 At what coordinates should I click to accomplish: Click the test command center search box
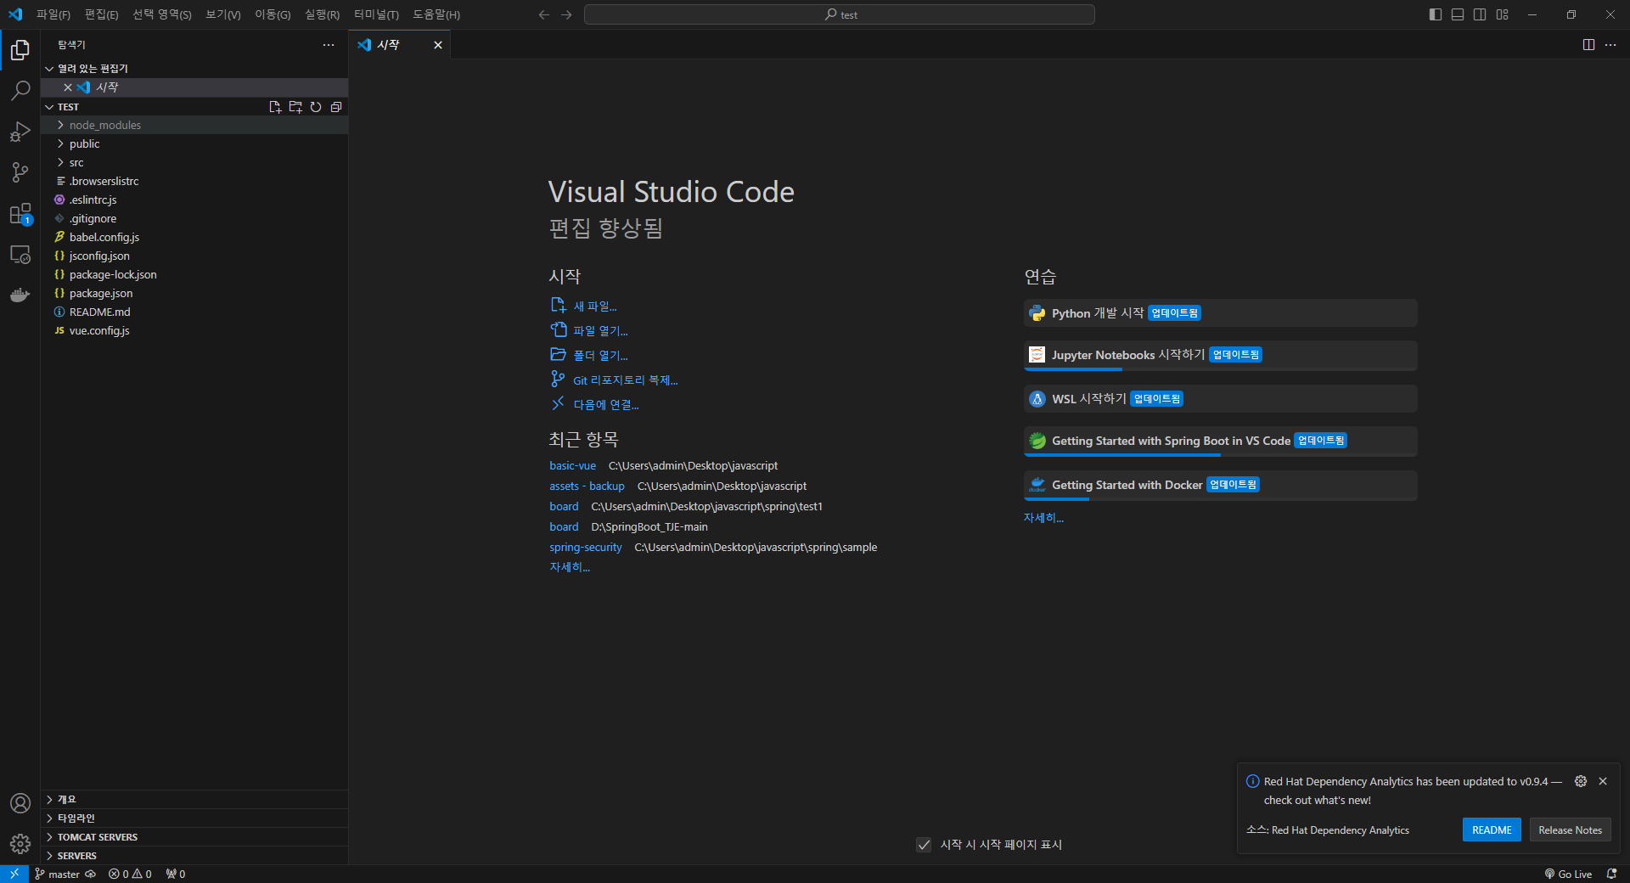840,14
